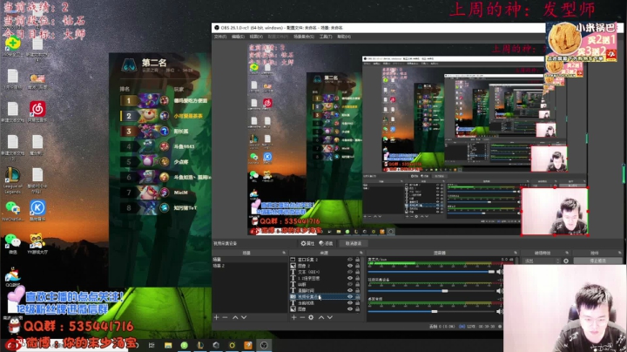
Task: Click the 小米锅巴 ad banner
Action: pos(582,41)
